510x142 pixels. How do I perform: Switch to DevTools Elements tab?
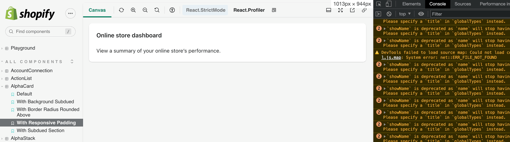(x=411, y=4)
